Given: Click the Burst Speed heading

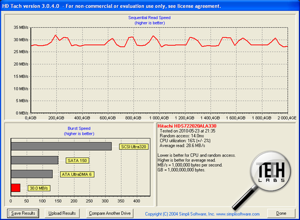Looking at the screenshot, I should 79,129.
